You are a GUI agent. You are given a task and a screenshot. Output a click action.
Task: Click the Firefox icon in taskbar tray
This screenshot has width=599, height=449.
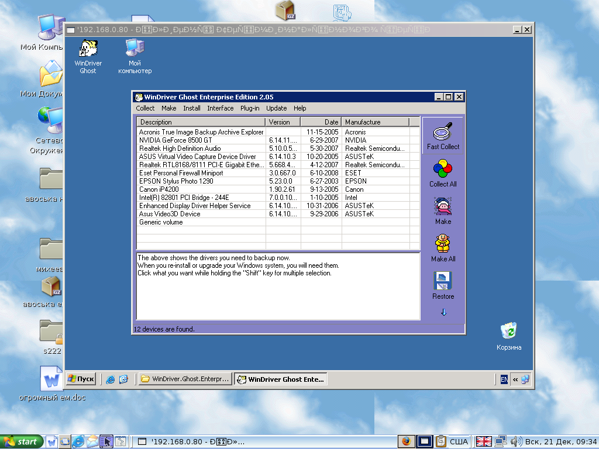(407, 441)
